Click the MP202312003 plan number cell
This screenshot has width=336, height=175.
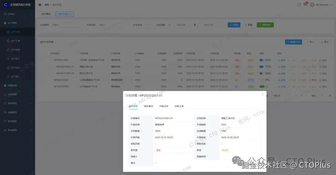(x=61, y=87)
